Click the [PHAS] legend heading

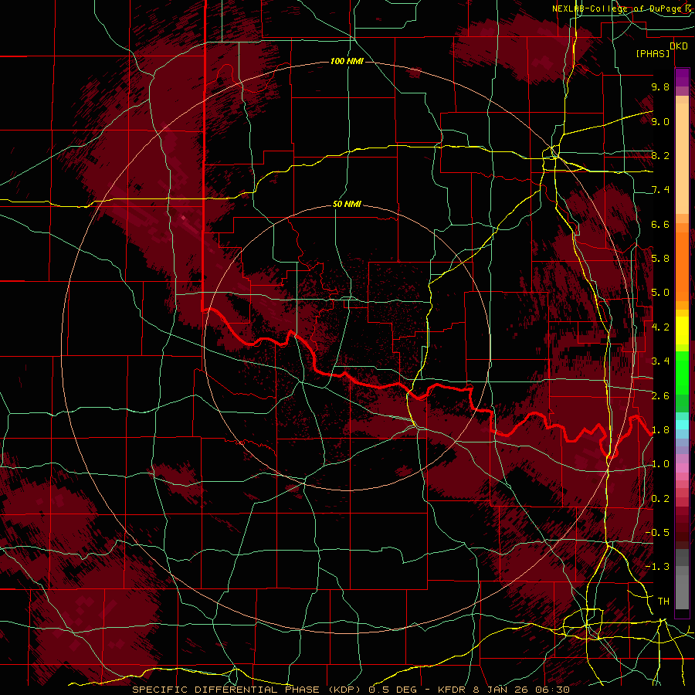click(653, 53)
